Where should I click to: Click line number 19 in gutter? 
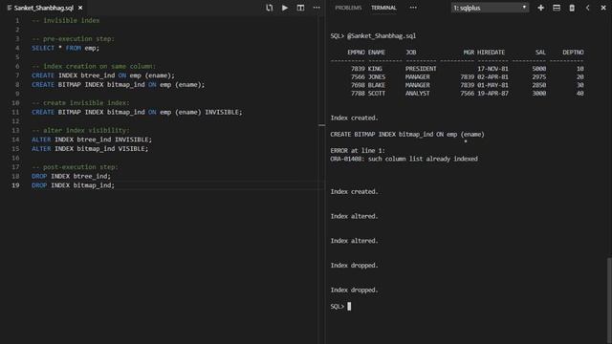(15, 185)
